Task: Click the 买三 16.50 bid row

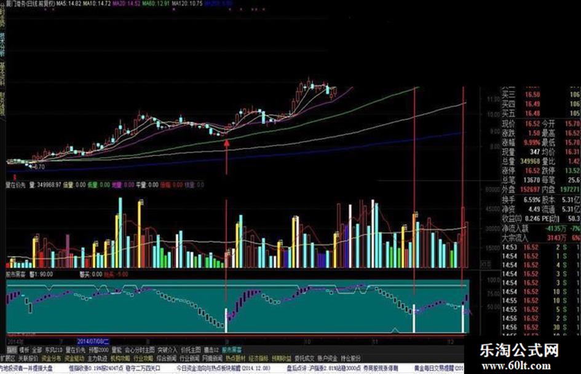Action: pos(541,95)
